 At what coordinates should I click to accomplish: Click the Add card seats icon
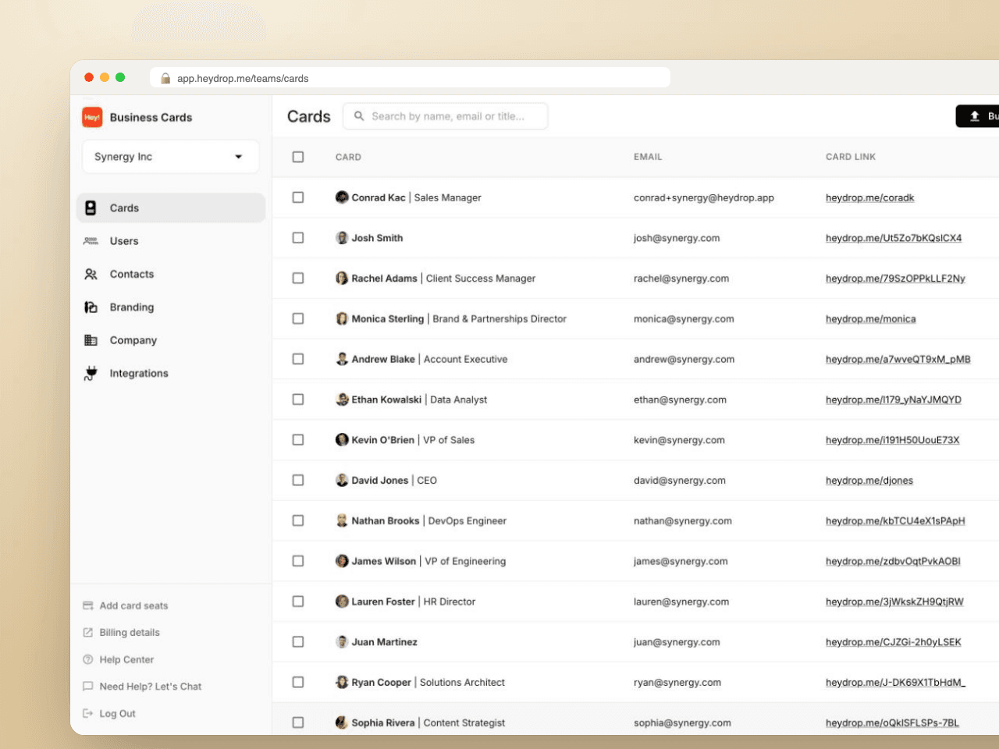click(88, 606)
